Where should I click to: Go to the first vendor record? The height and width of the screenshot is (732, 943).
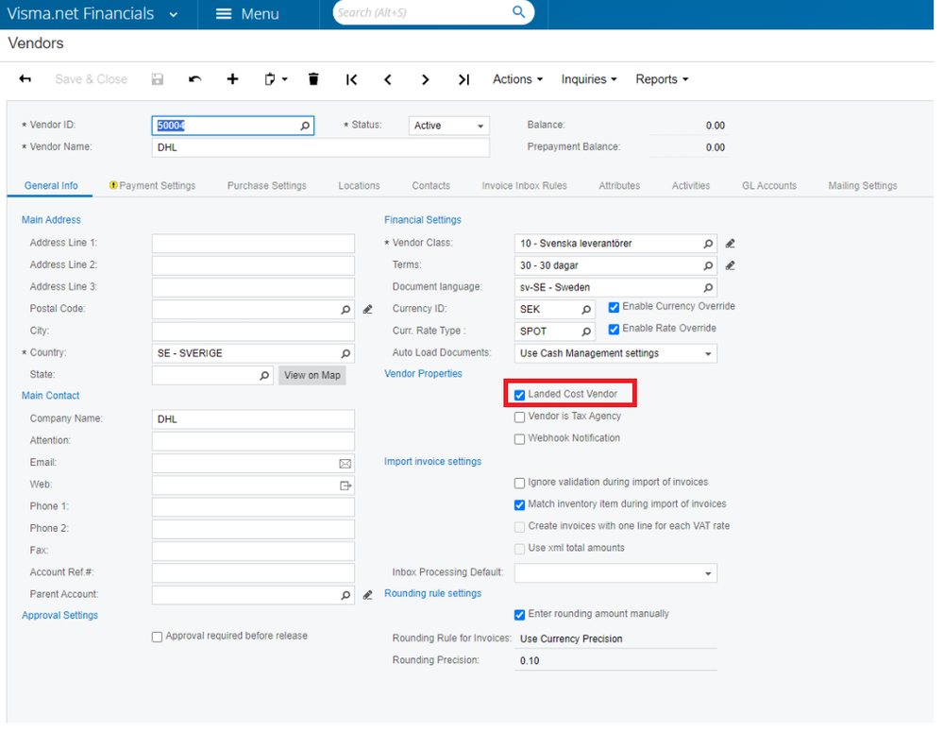[352, 79]
